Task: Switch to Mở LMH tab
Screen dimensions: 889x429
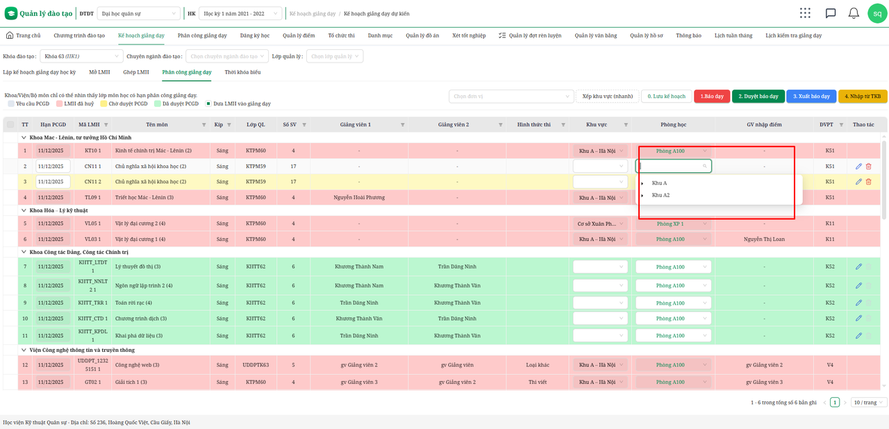Action: click(x=99, y=72)
